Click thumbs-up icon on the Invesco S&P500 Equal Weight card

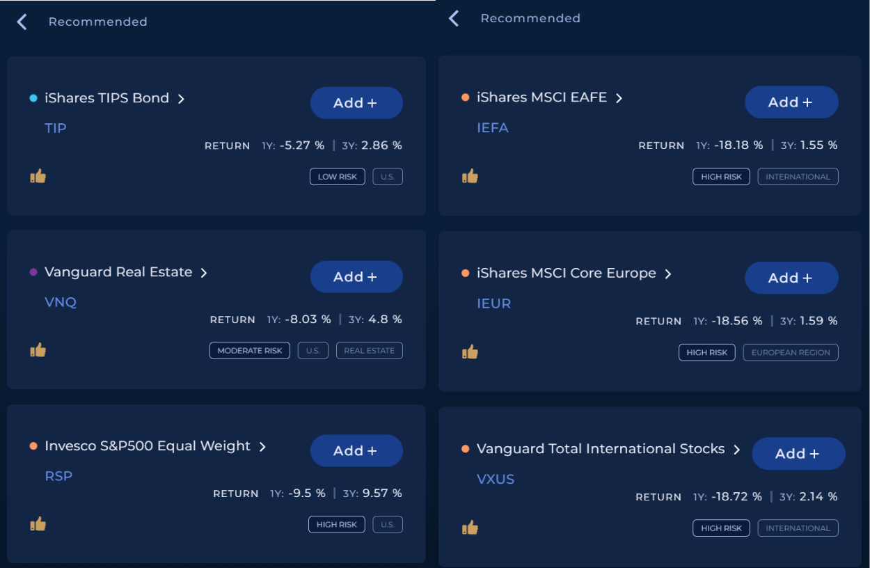(x=38, y=524)
